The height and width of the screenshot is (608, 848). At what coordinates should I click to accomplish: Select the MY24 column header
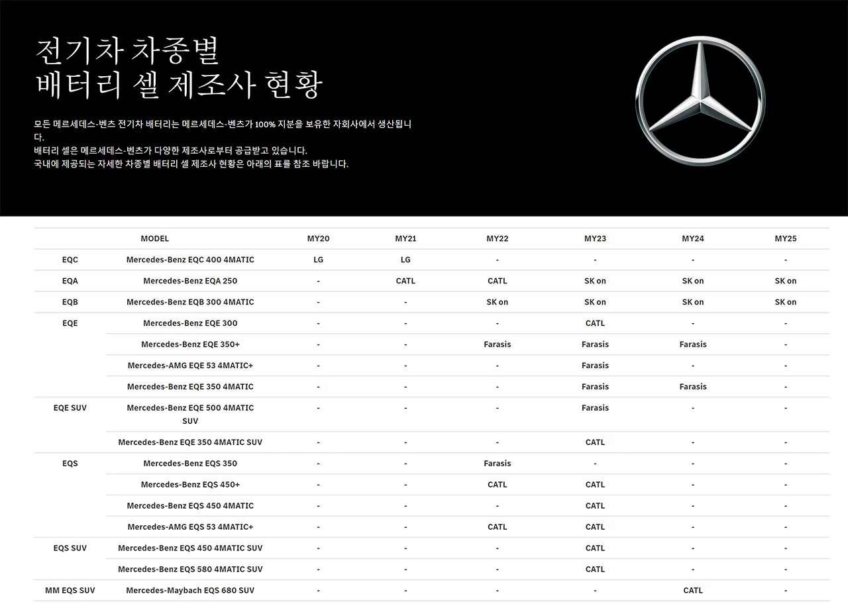tap(693, 238)
